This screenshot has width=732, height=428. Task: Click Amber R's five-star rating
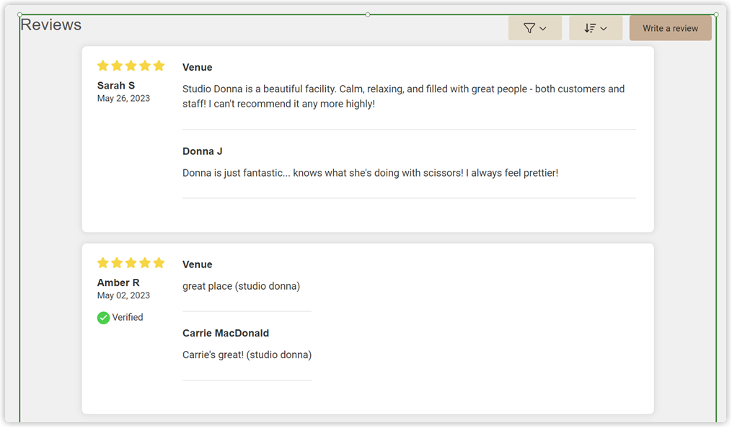point(131,263)
